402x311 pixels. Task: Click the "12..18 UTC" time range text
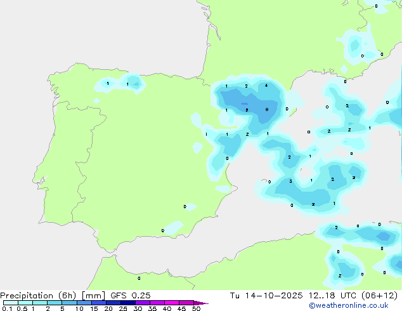tap(332, 296)
